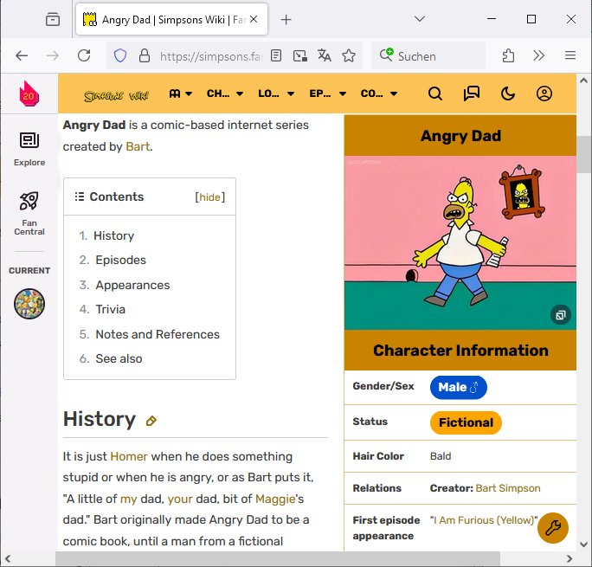Hide the Contents table

click(209, 197)
